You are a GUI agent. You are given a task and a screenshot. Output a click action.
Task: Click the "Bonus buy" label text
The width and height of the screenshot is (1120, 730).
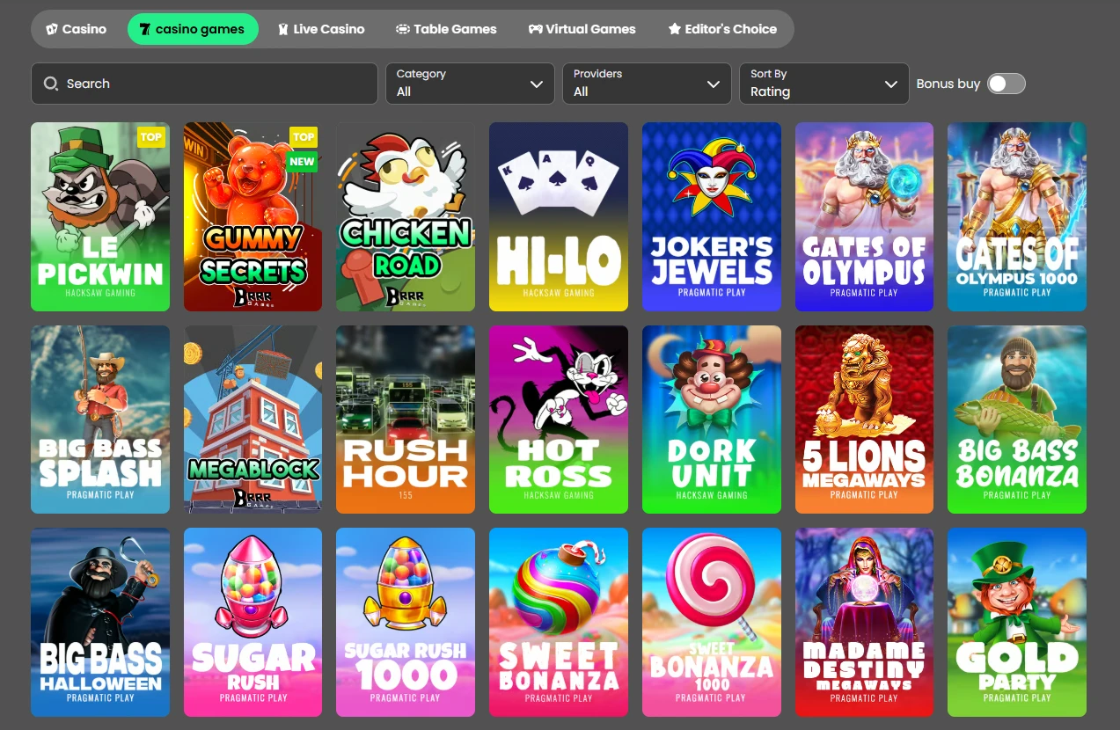coord(948,84)
